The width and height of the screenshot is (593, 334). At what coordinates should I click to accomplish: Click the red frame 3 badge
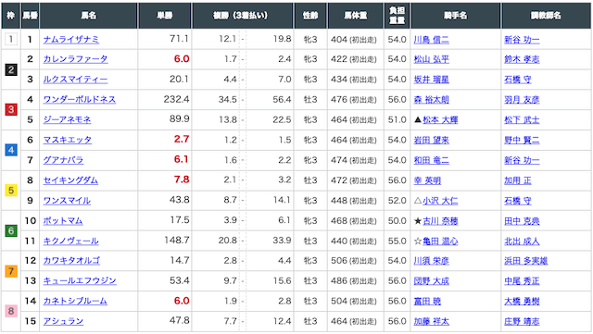coord(11,110)
